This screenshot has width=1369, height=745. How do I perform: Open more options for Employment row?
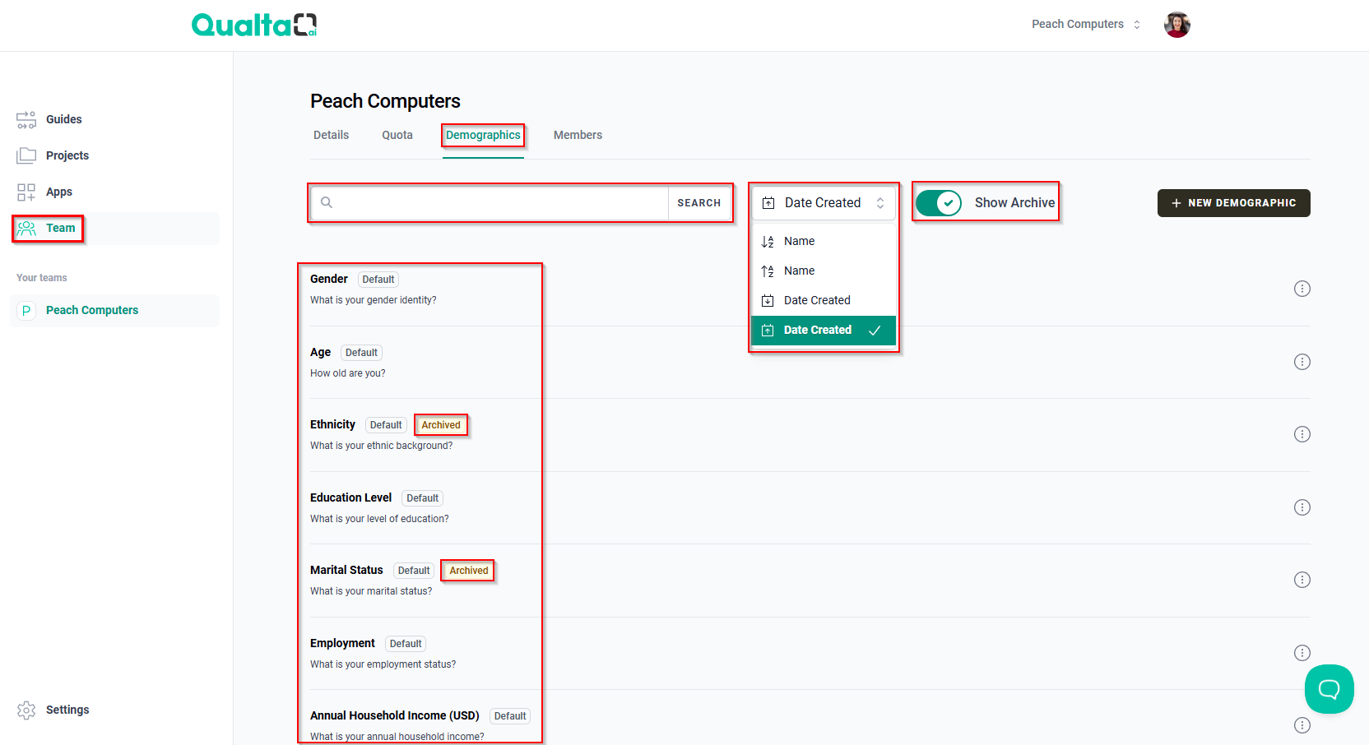1302,653
